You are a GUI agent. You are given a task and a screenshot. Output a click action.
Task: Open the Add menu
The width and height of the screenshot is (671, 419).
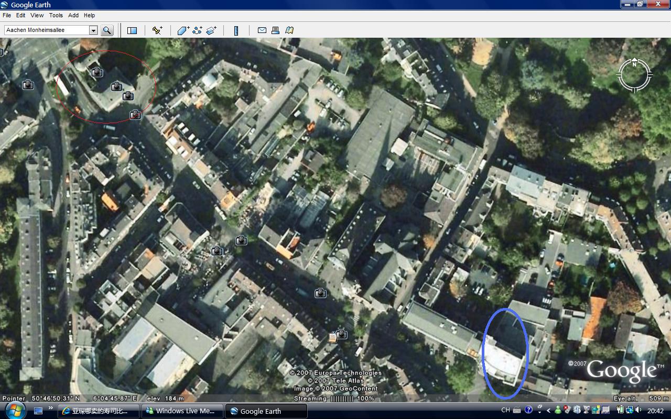click(x=73, y=16)
